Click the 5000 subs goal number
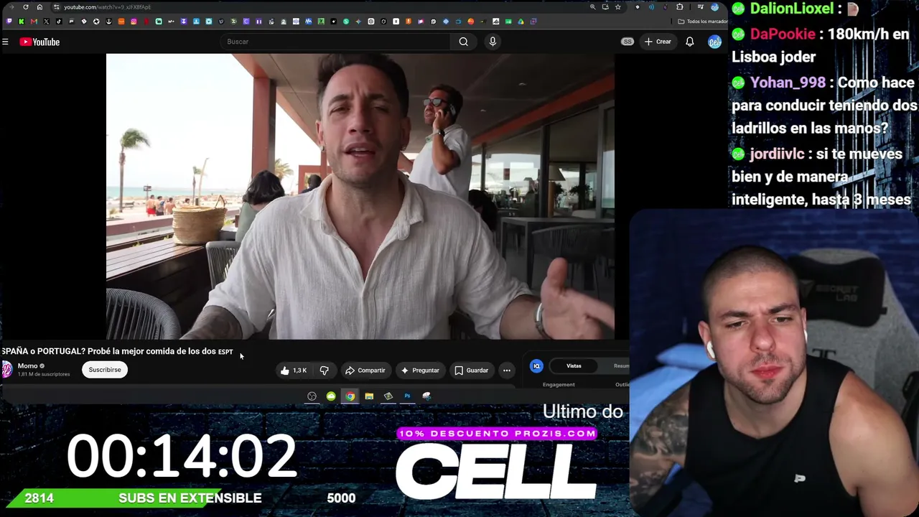Viewport: 919px width, 517px height. point(341,498)
